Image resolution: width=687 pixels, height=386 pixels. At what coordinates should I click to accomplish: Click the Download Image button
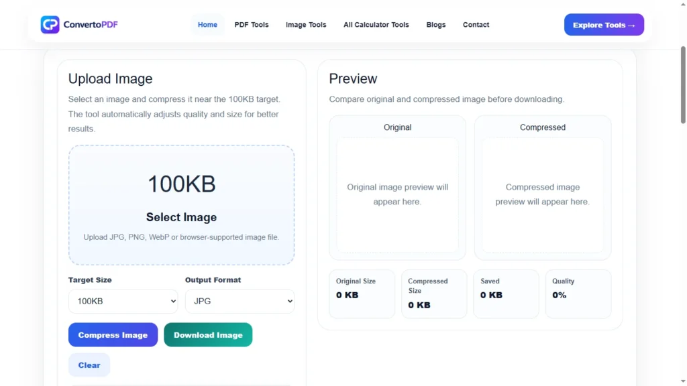click(208, 335)
